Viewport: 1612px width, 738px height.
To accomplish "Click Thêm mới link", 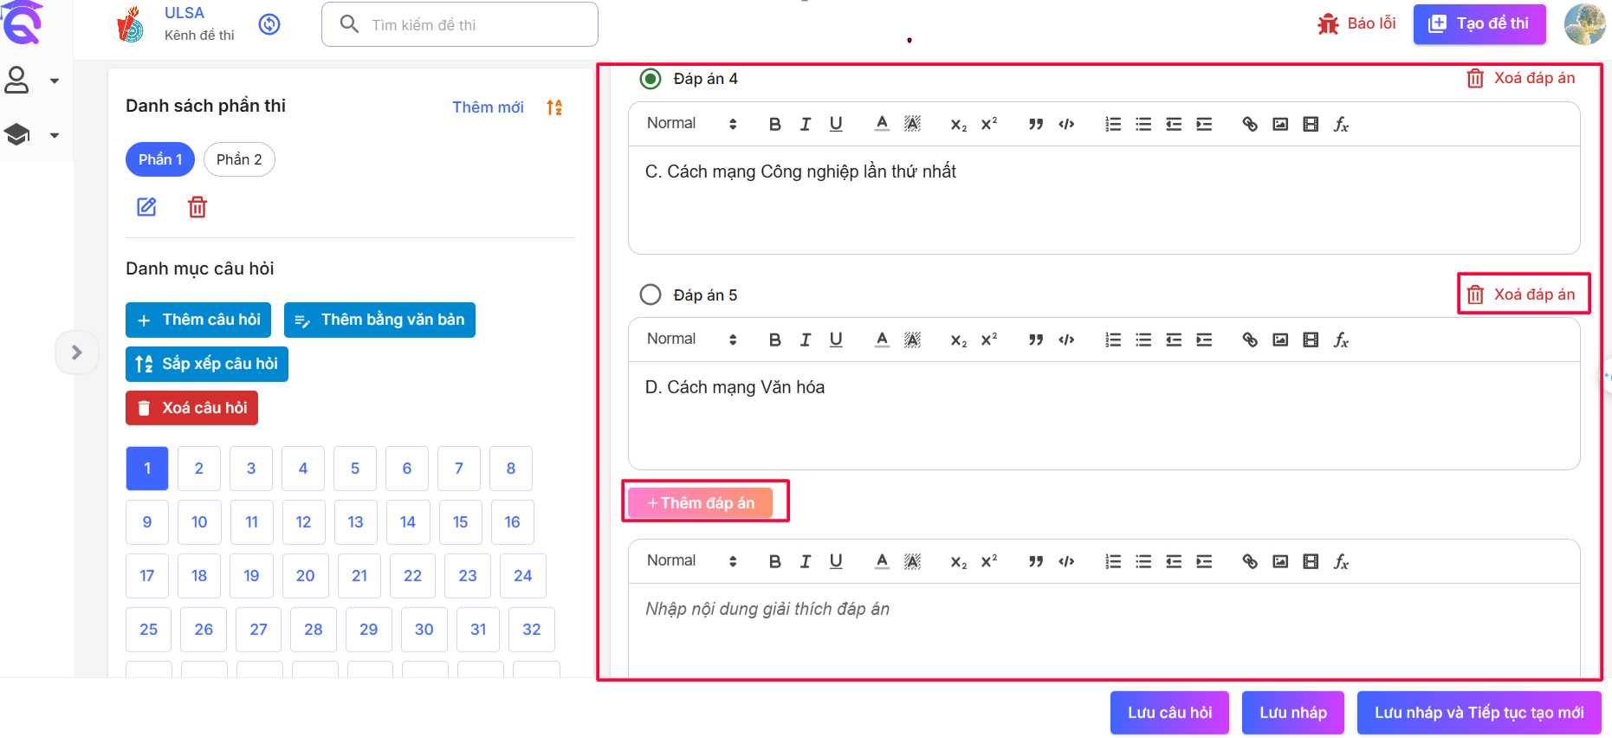I will 488,107.
